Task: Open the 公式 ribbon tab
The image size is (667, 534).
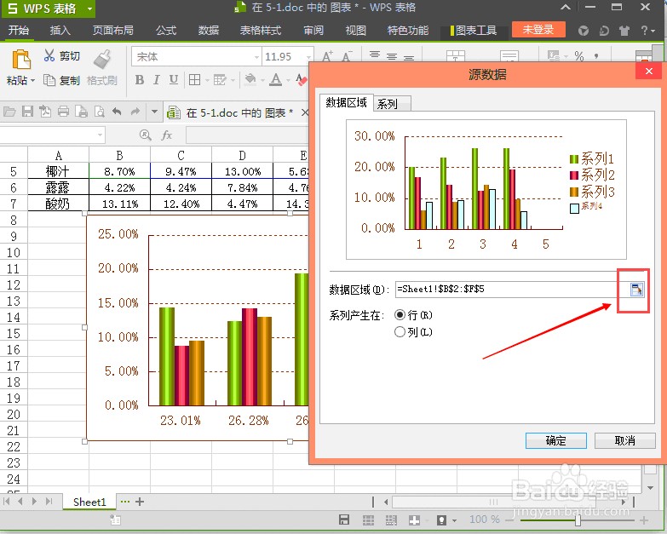Action: point(165,30)
